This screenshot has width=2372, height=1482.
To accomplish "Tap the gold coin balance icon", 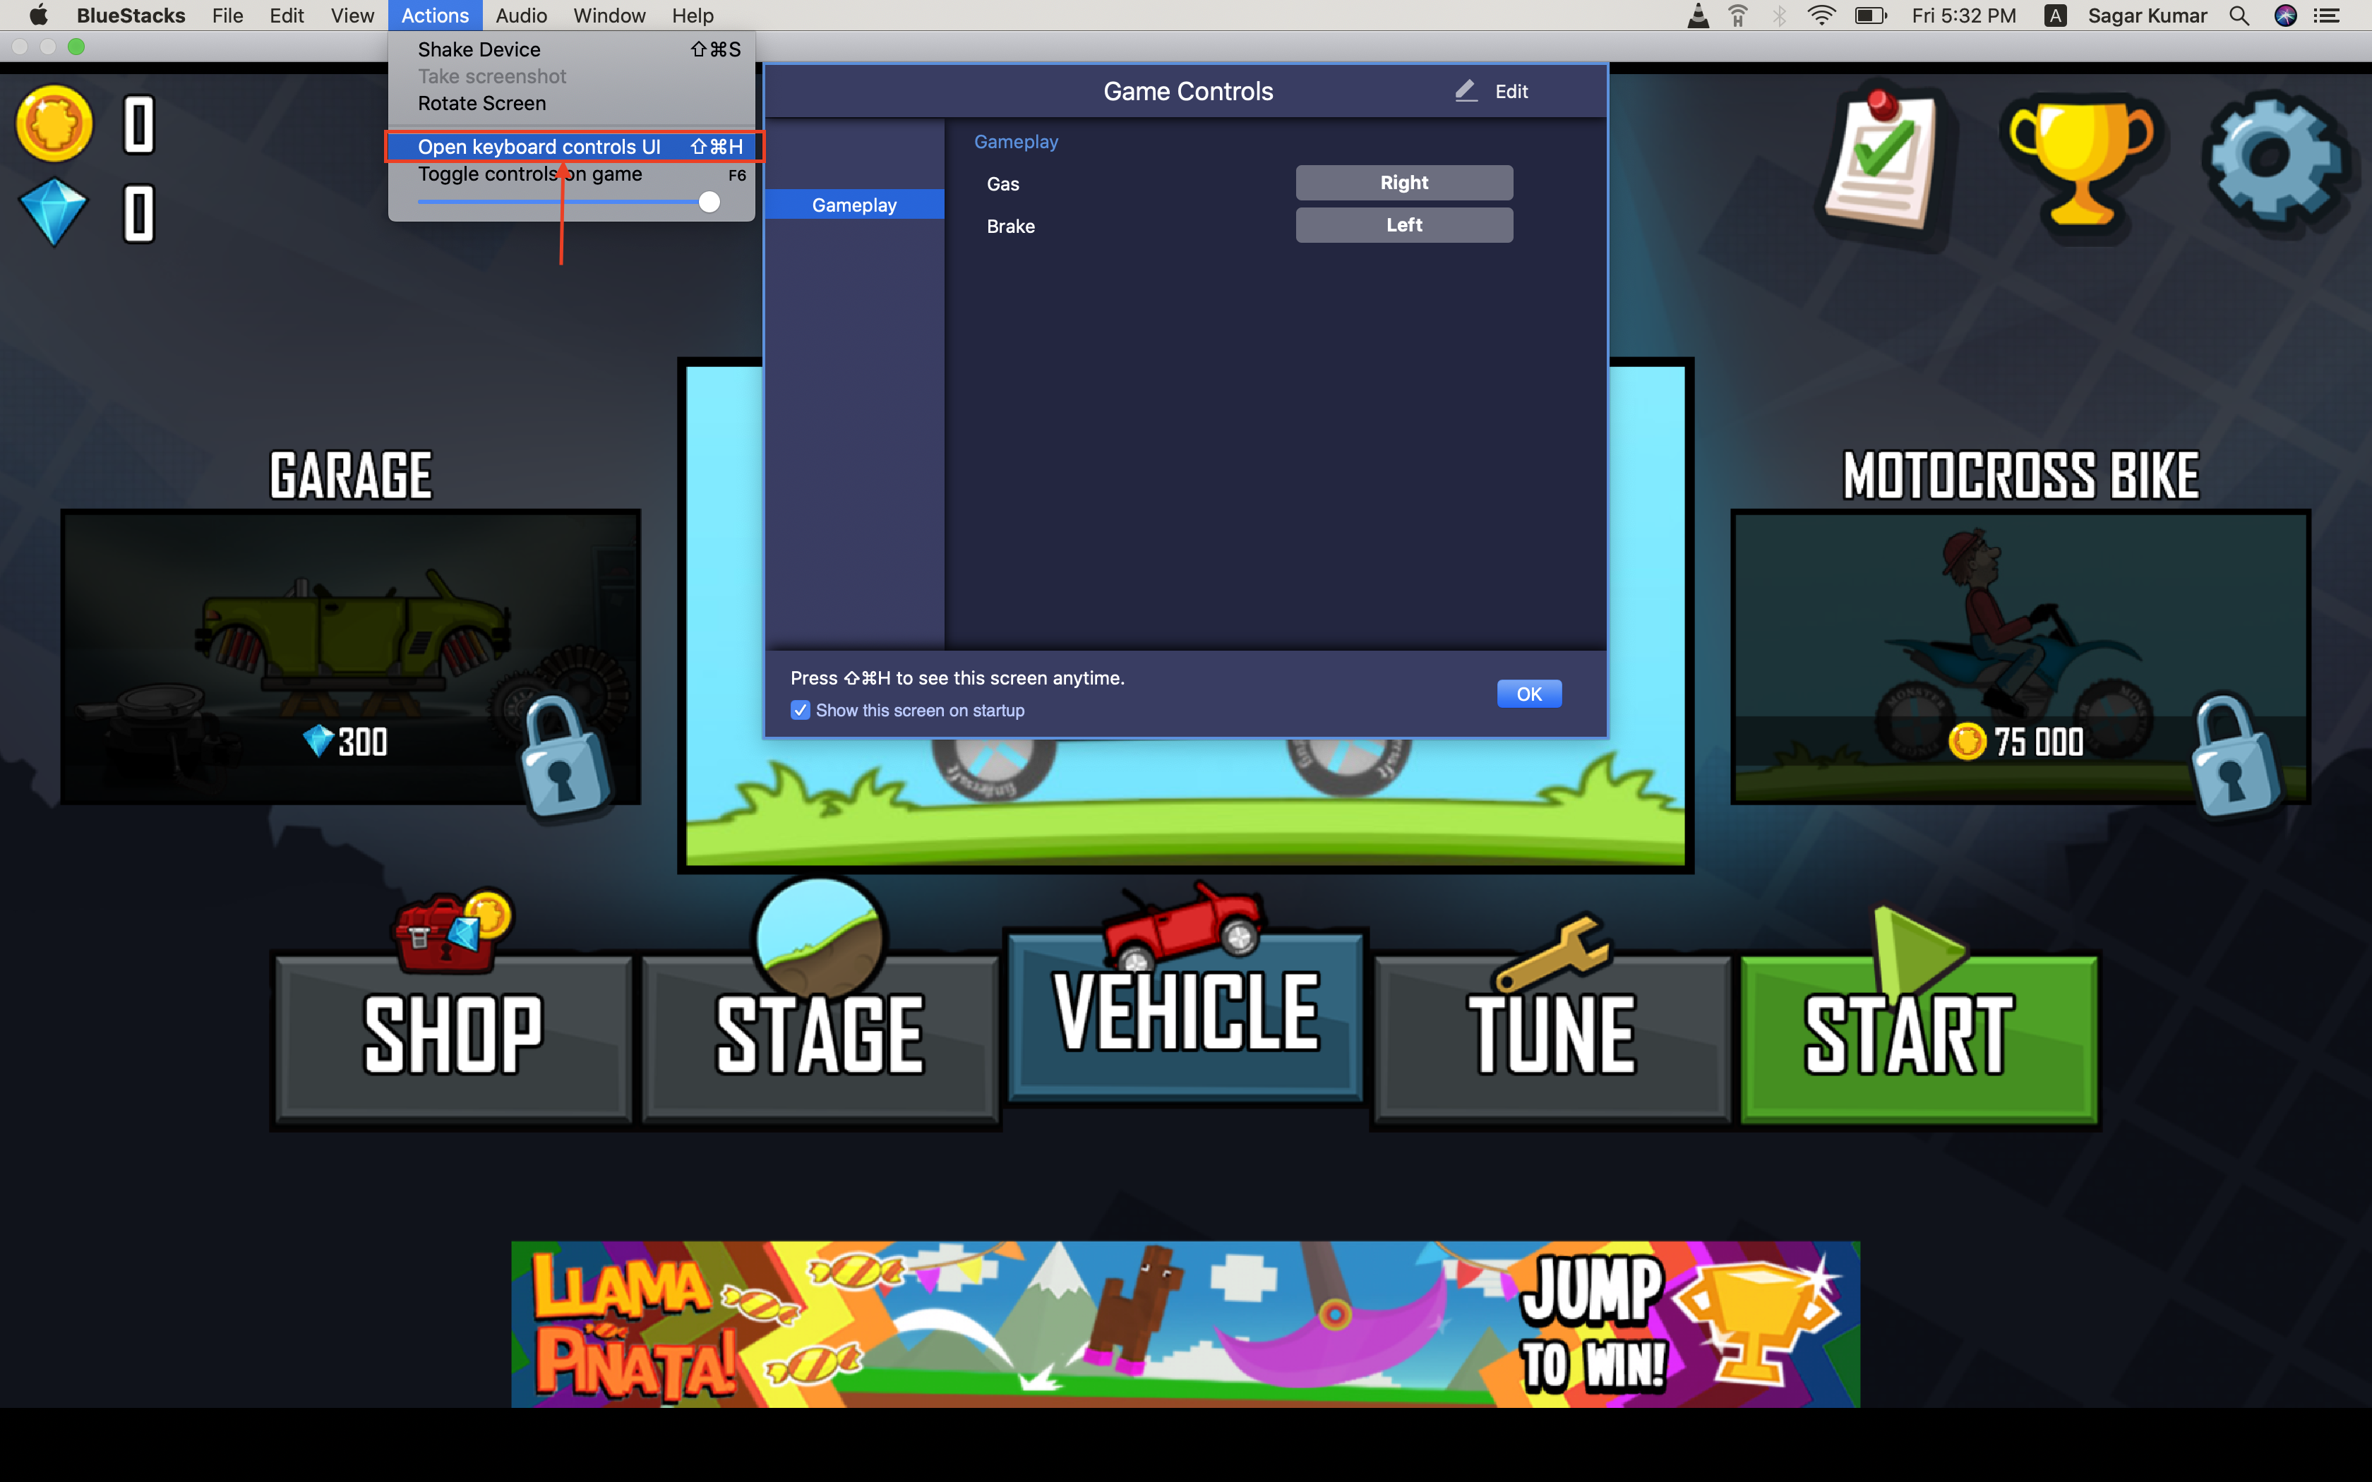I will [54, 123].
